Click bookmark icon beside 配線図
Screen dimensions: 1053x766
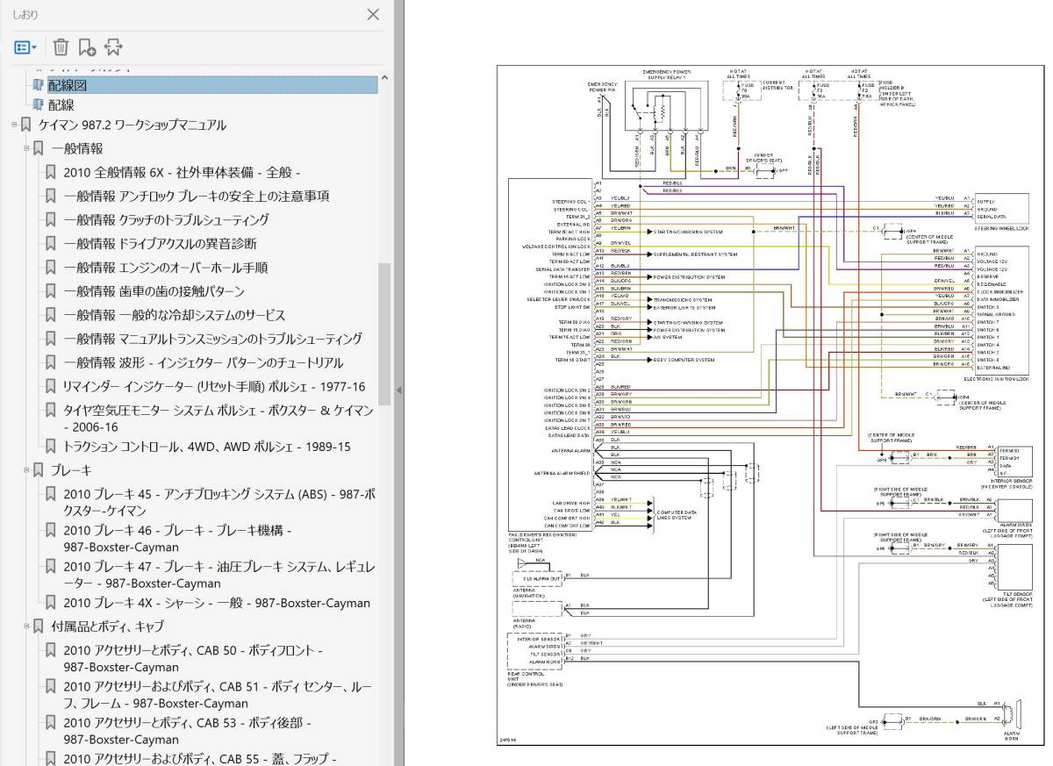(37, 85)
